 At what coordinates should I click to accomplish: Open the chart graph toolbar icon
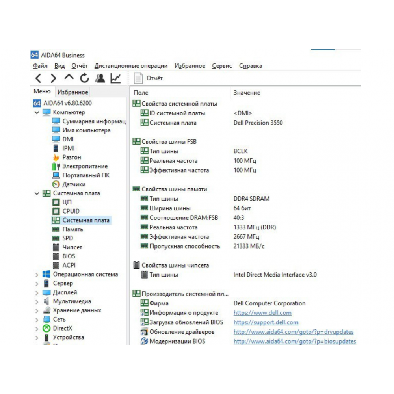pos(115,78)
